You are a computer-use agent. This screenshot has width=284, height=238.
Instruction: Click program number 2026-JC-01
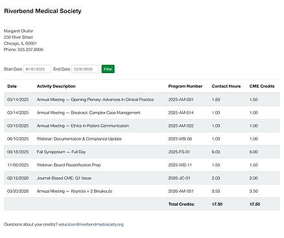180,178
